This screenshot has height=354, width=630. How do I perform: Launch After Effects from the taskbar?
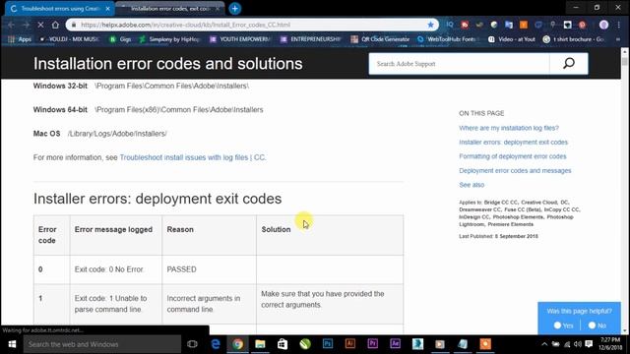(396, 344)
